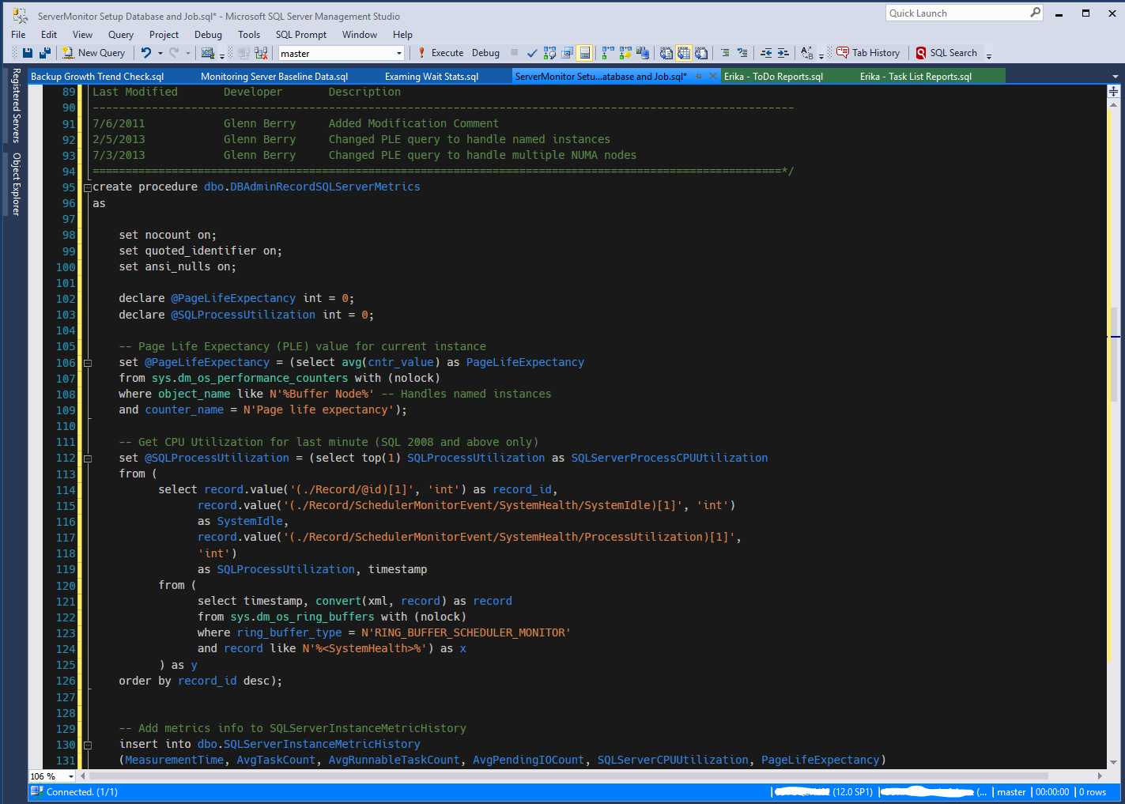Toggle the results pane display
The image size is (1125, 804).
pyautogui.click(x=584, y=52)
